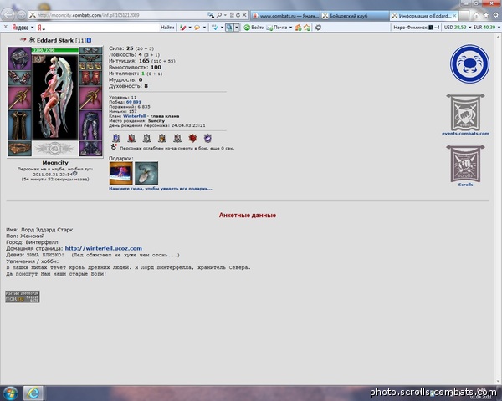This screenshot has width=502, height=401.
Task: Open the dark leggings equipment slot
Action: pyautogui.click(x=91, y=125)
